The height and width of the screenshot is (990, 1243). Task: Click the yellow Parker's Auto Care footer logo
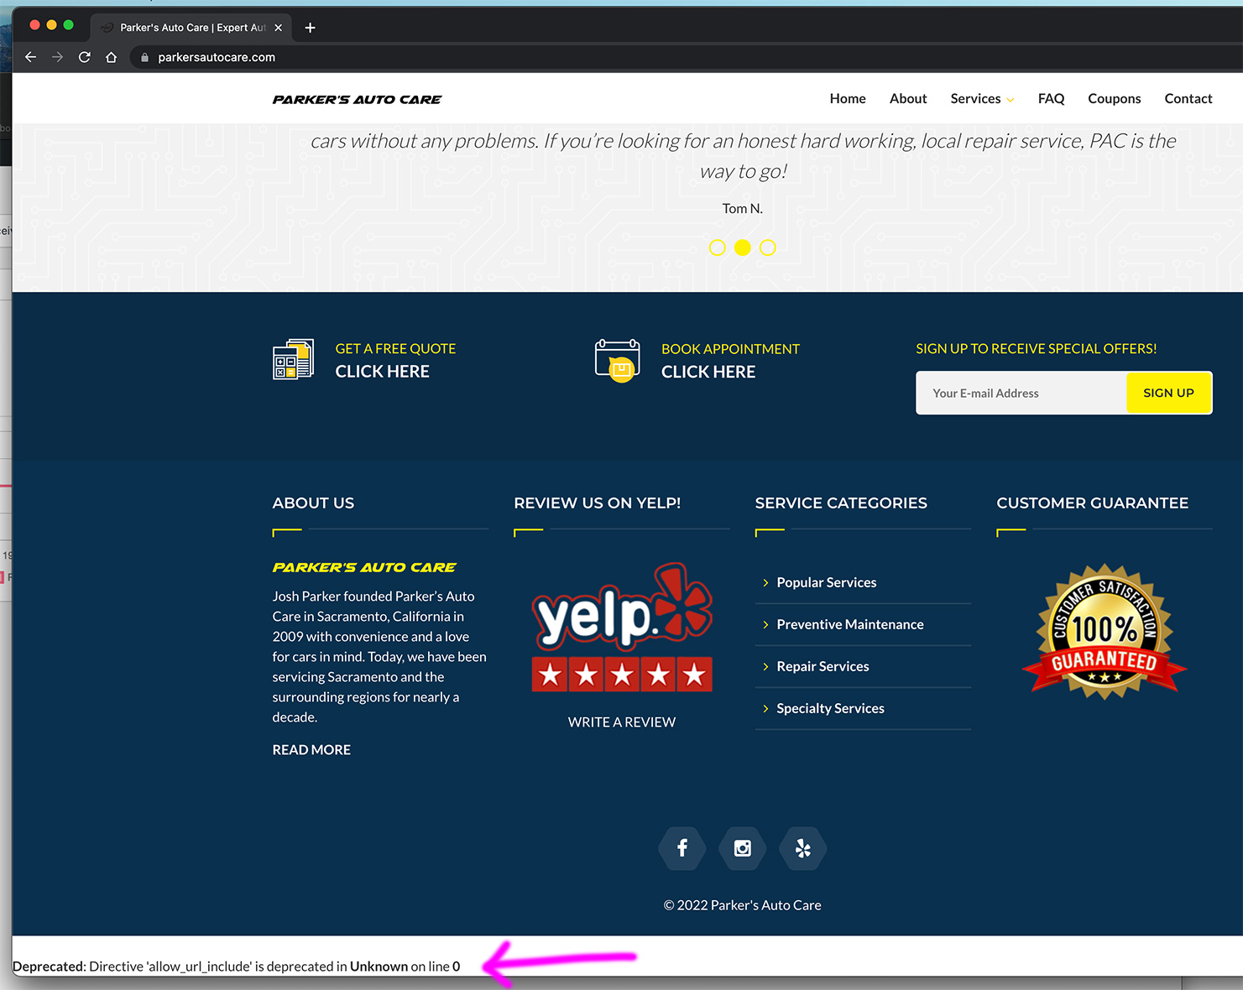(x=364, y=567)
